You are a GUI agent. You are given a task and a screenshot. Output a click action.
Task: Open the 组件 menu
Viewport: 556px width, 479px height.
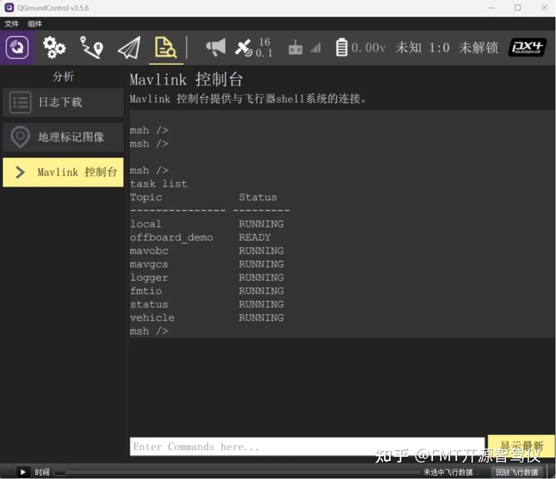(35, 24)
